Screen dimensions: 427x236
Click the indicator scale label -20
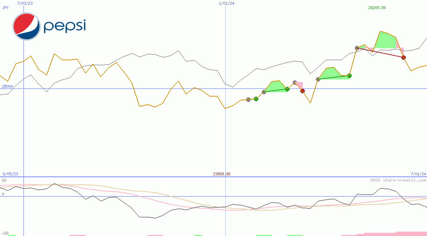(x=5, y=233)
